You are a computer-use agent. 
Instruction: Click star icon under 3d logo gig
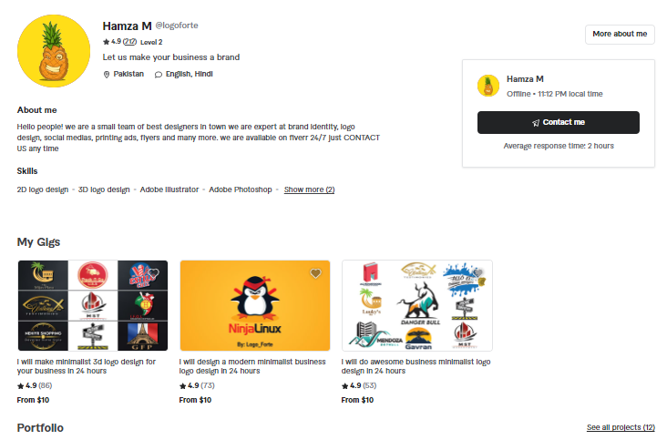click(20, 386)
